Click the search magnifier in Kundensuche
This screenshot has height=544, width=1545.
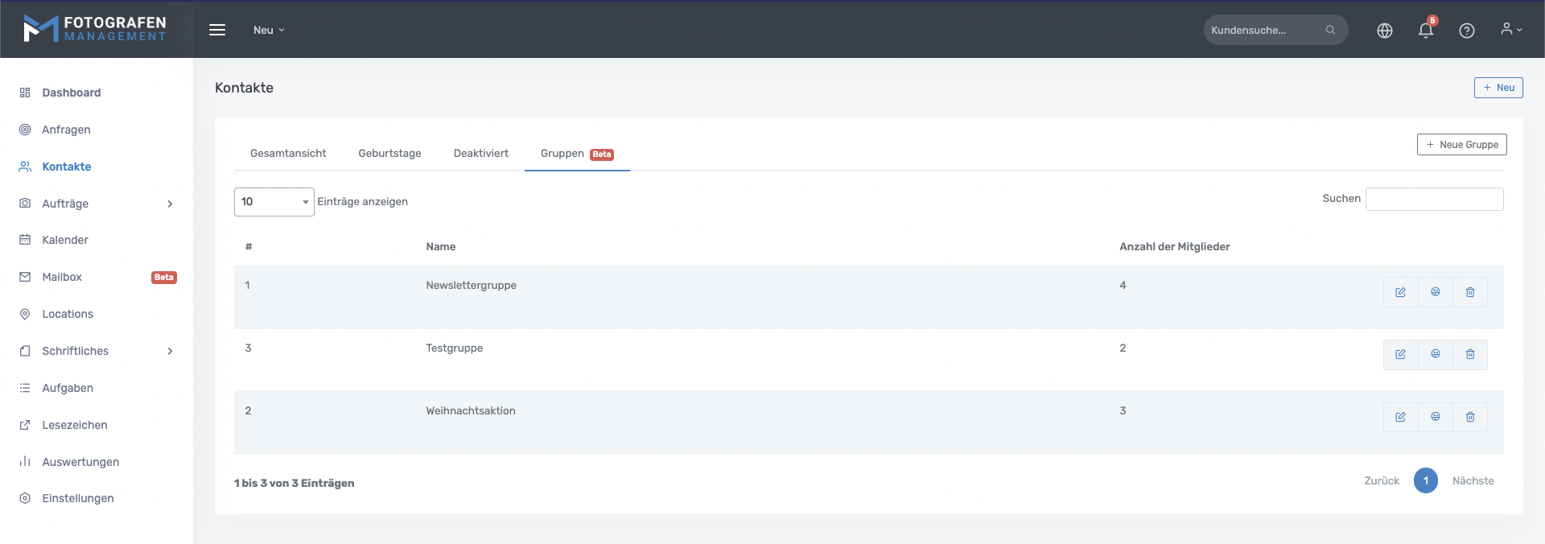coord(1330,31)
